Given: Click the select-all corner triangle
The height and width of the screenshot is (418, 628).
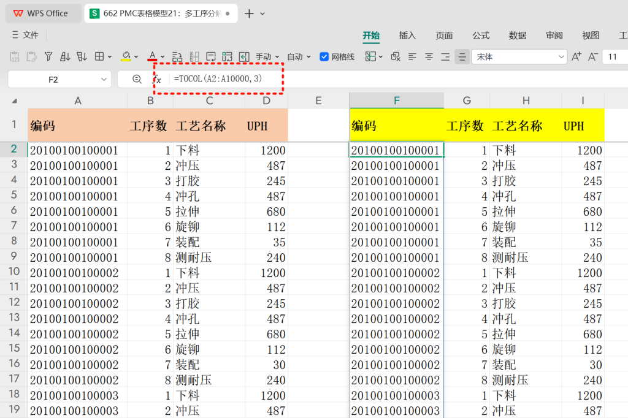Looking at the screenshot, I should click(x=15, y=101).
